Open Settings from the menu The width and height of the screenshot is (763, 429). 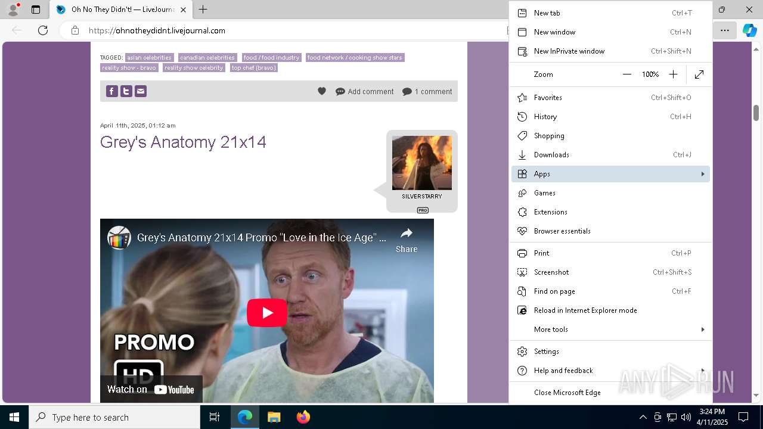point(611,352)
